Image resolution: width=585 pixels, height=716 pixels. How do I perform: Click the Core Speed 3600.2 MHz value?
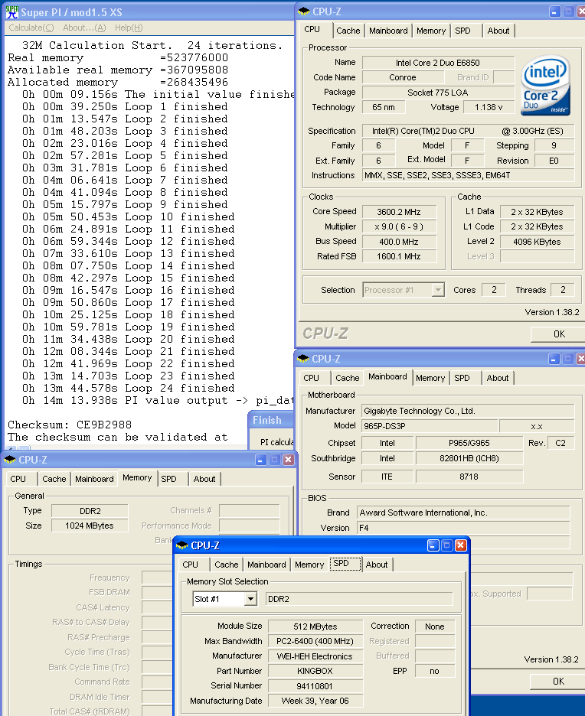399,212
